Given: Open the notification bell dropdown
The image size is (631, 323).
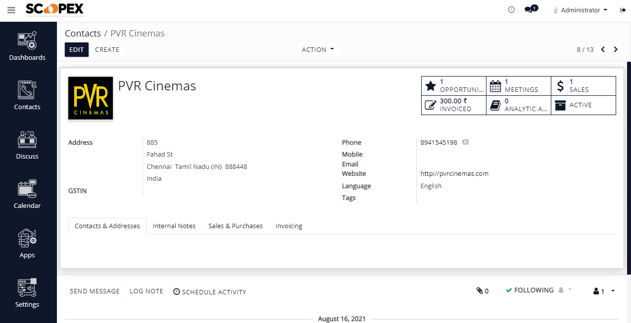Looking at the screenshot, I should tap(565, 290).
